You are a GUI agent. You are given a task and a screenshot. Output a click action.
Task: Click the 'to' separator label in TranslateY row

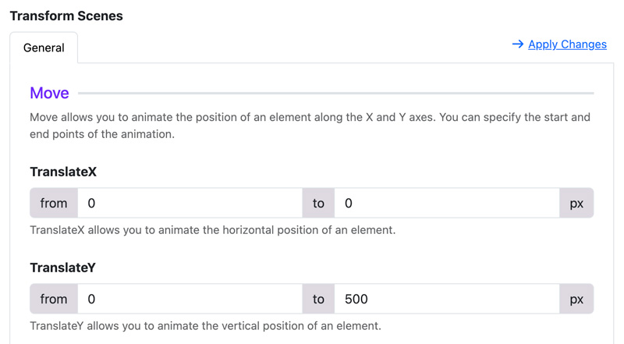[x=318, y=299]
